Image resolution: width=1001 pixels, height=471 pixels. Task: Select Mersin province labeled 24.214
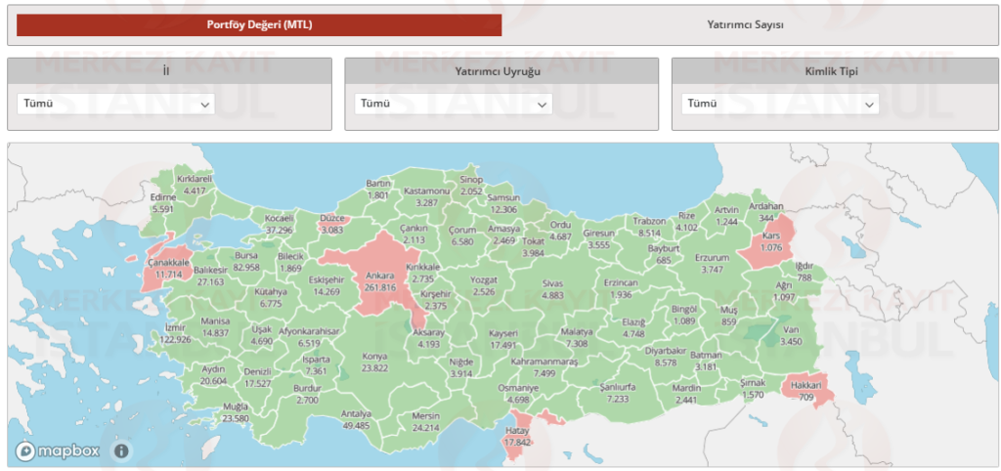click(x=425, y=421)
